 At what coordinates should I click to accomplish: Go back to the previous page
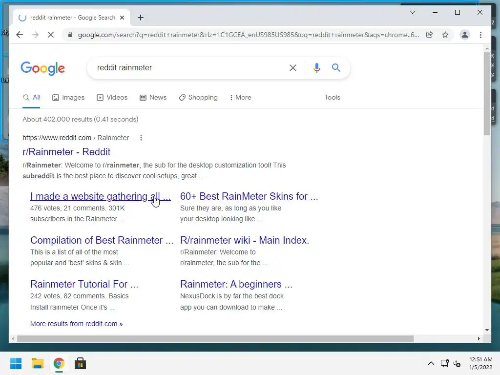pos(20,35)
